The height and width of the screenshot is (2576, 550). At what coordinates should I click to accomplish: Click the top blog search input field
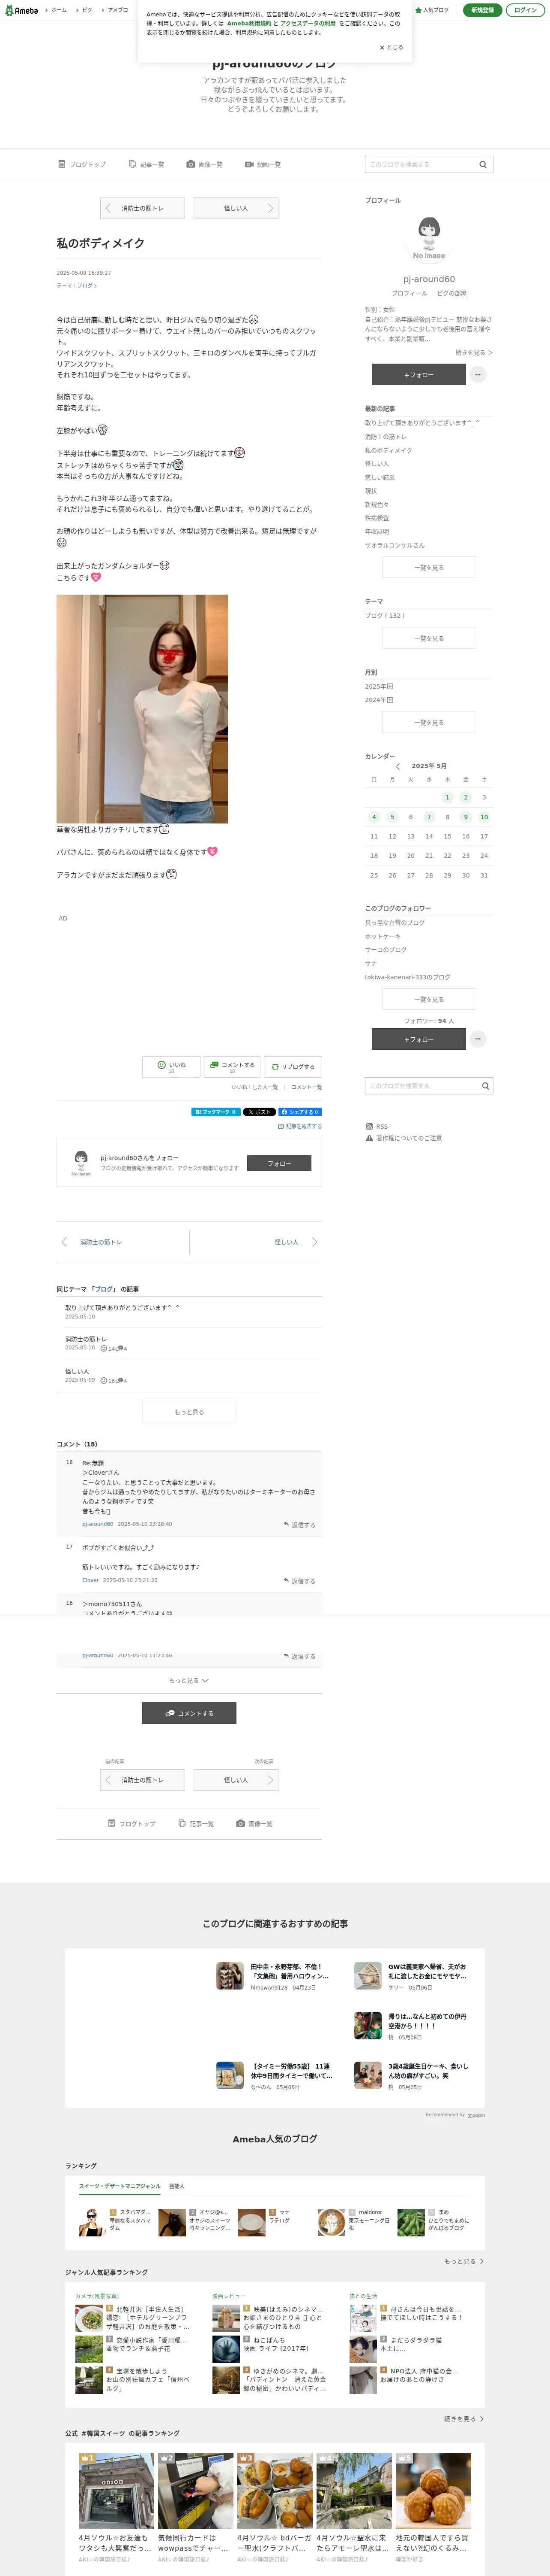(420, 164)
